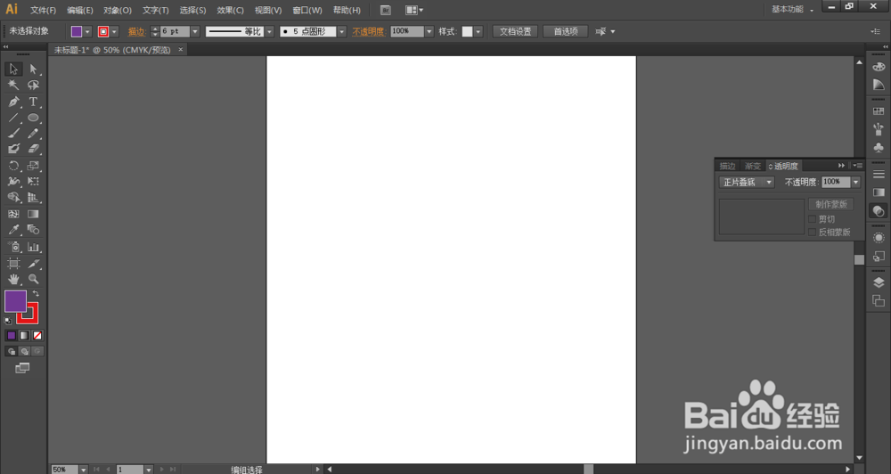Switch to Draw Normal mode
This screenshot has width=891, height=474.
pos(11,351)
